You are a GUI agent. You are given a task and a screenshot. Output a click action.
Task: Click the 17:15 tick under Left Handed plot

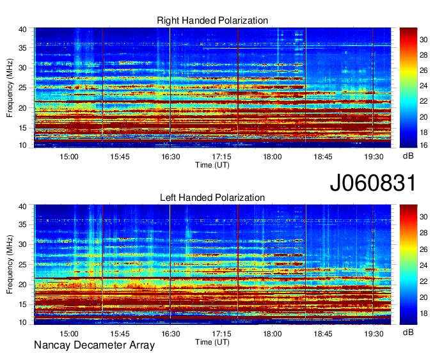pos(221,334)
